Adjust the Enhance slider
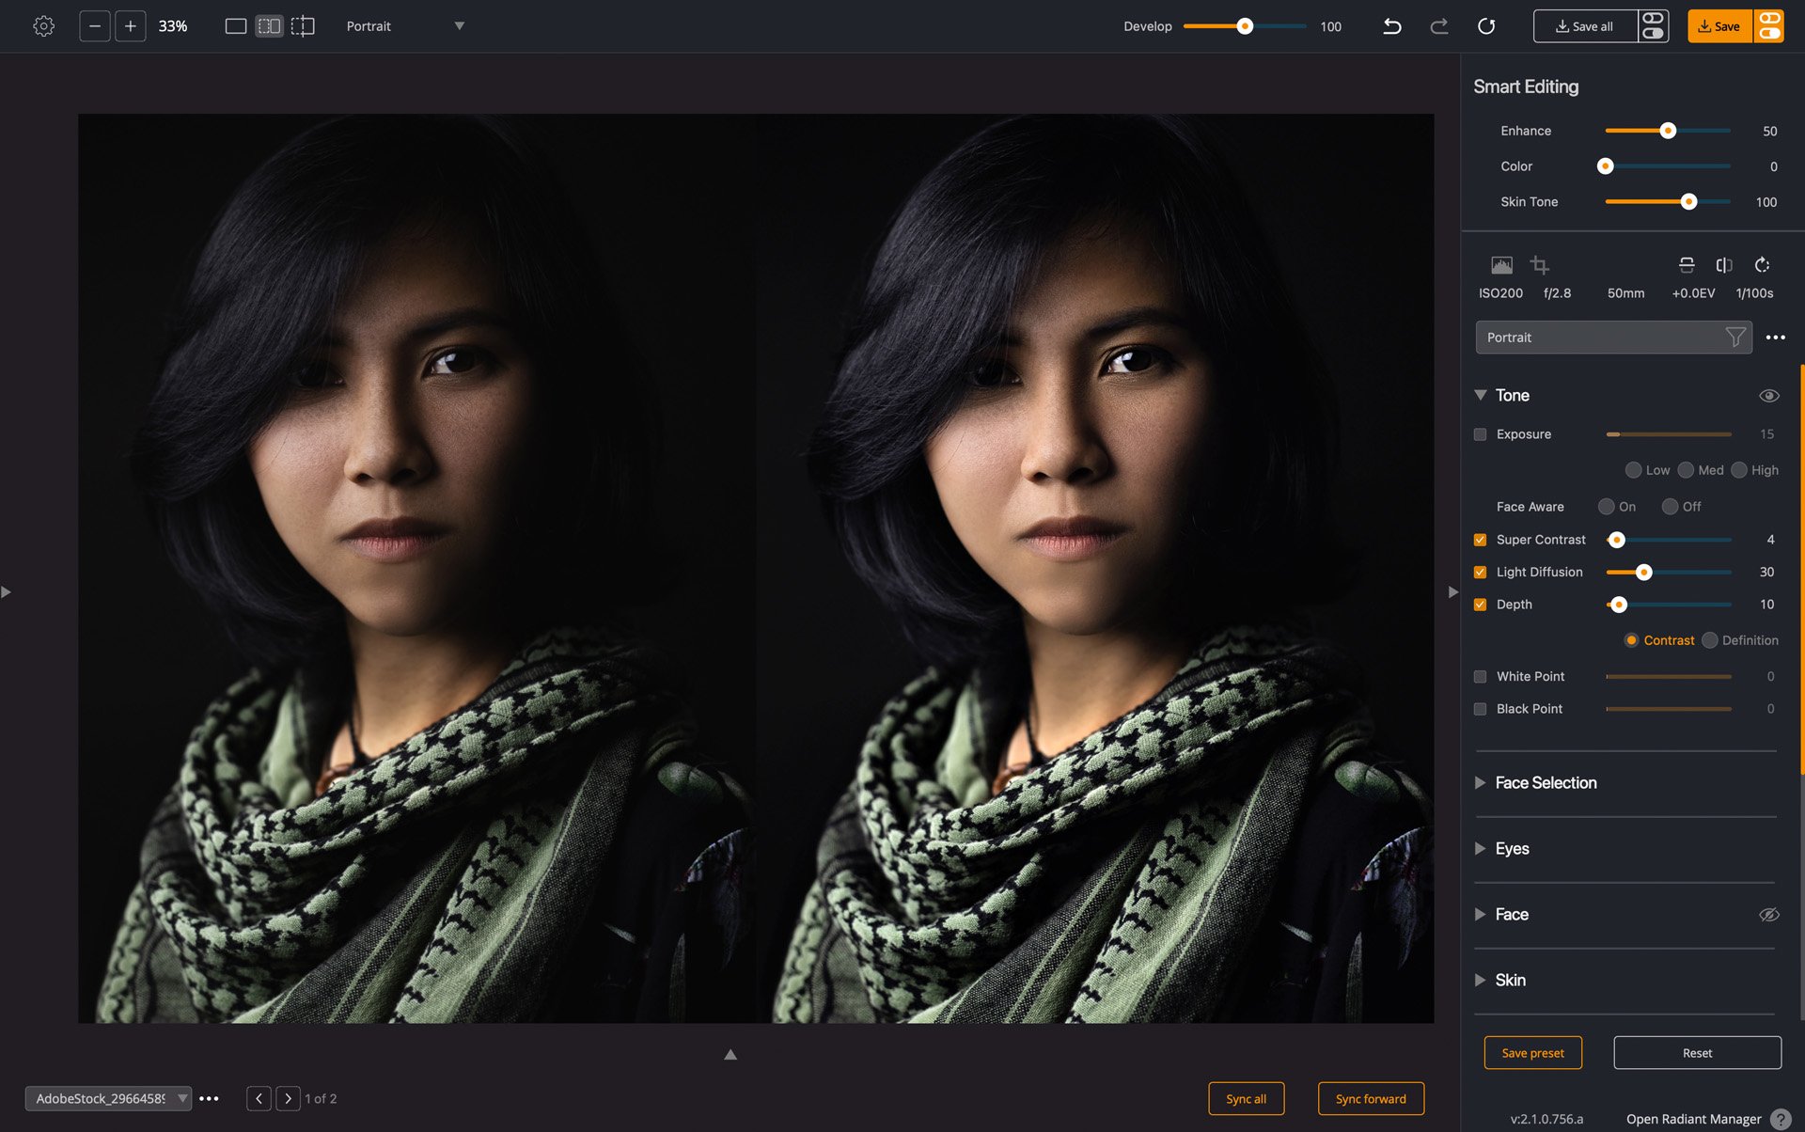Viewport: 1805px width, 1132px height. coord(1668,131)
